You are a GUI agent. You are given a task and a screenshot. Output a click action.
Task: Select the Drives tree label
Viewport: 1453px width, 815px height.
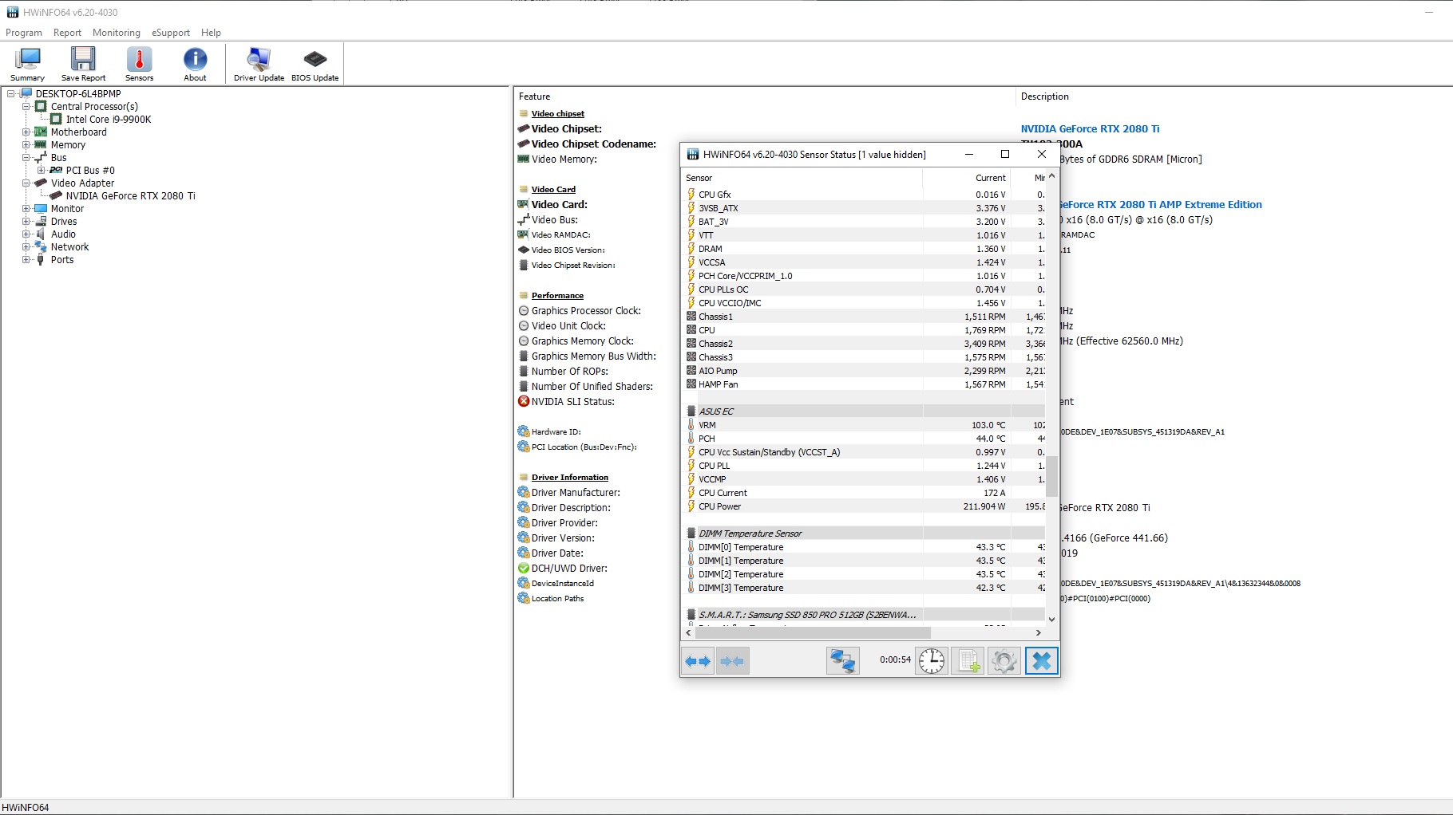[x=64, y=222]
